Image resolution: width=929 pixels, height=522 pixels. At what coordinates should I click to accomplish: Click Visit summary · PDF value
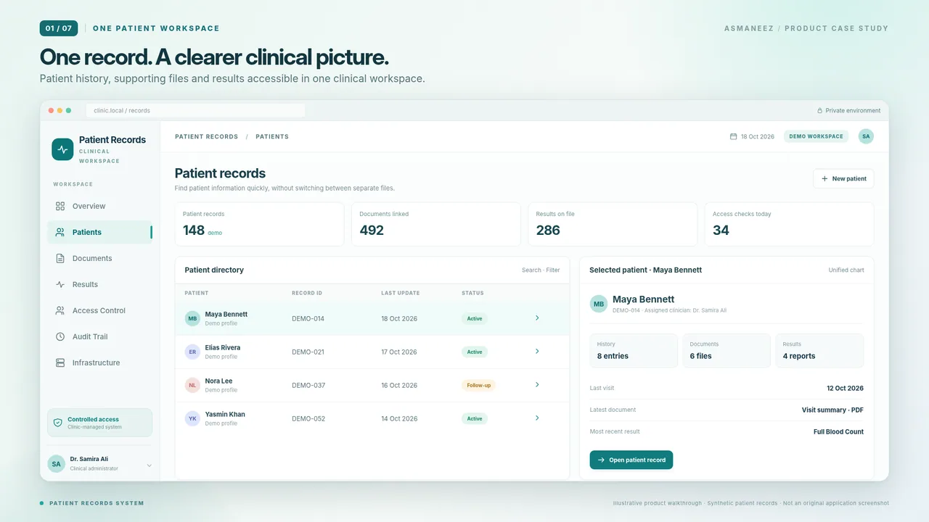click(832, 410)
